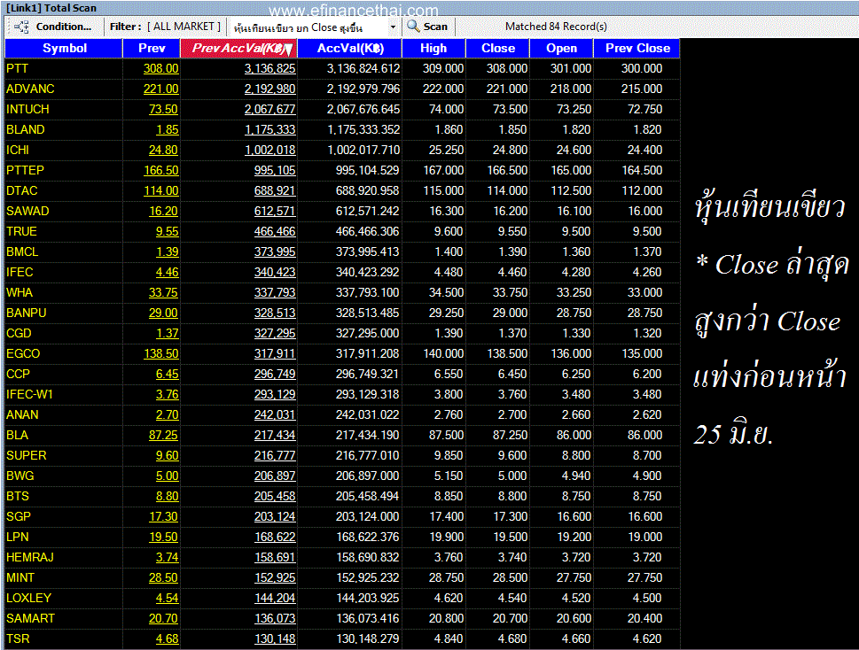Open the PTT PrevAccVal link 3,136,825
This screenshot has width=859, height=650.
[270, 68]
